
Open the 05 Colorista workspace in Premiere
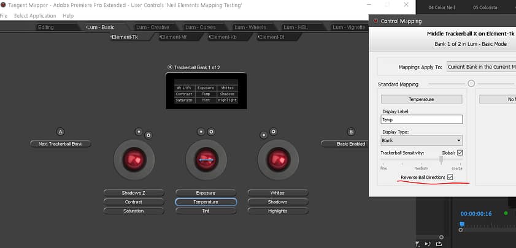(485, 7)
